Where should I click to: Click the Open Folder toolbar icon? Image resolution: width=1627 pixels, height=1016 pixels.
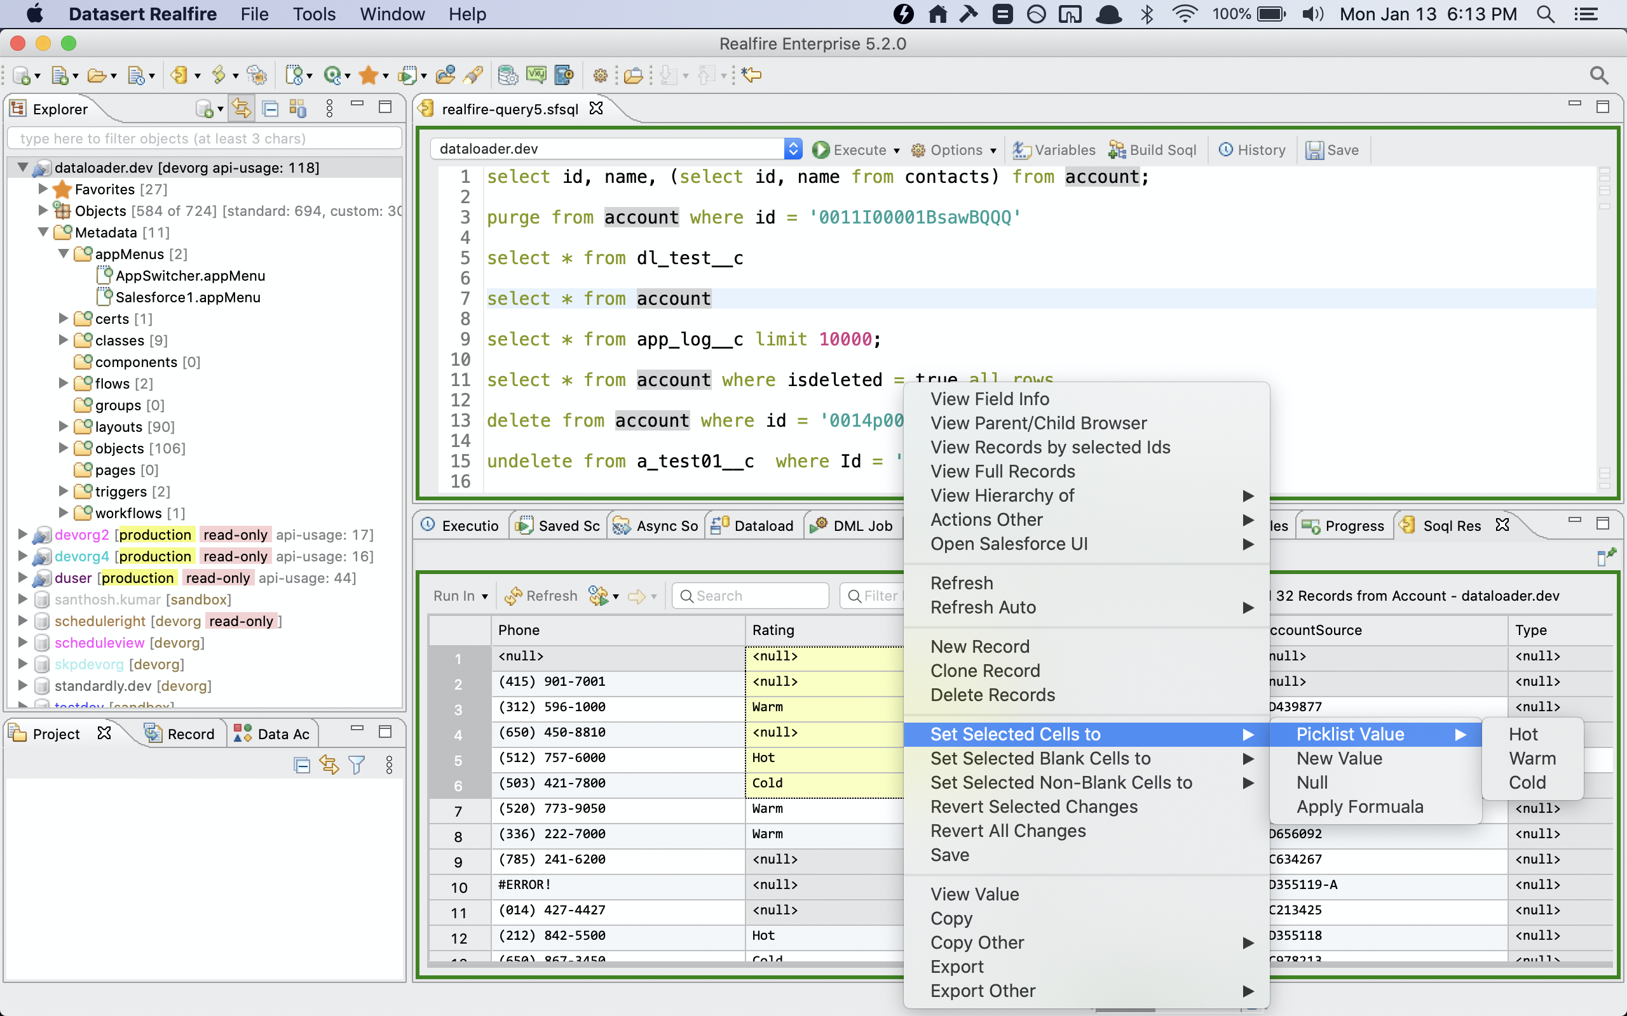tap(97, 76)
